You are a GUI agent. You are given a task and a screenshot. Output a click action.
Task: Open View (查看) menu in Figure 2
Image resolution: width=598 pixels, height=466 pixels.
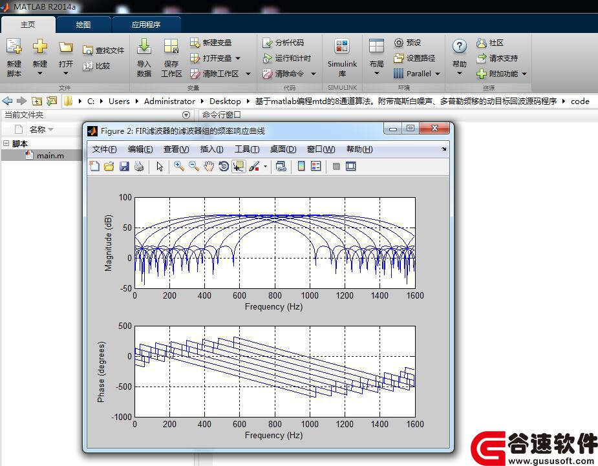176,149
